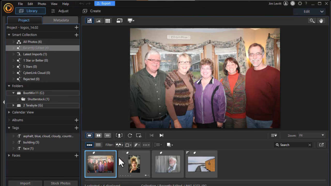Viewport: 331px width, 186px height.
Task: Open the Zoom level dropdown
Action: click(x=311, y=135)
